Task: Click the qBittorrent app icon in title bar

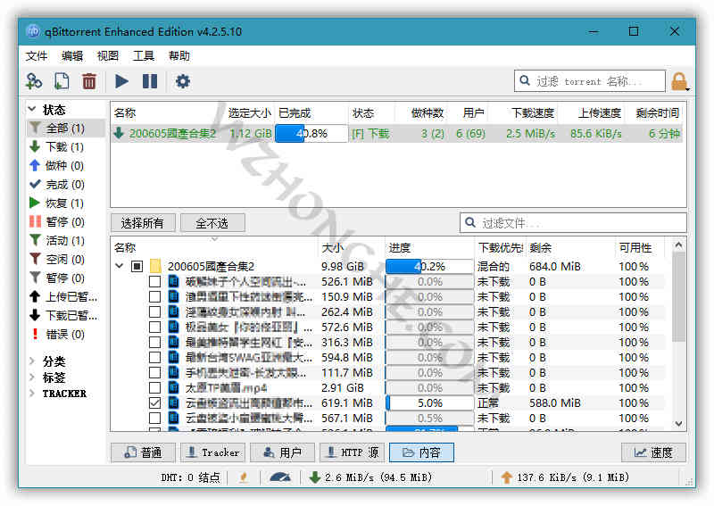Action: [x=33, y=31]
